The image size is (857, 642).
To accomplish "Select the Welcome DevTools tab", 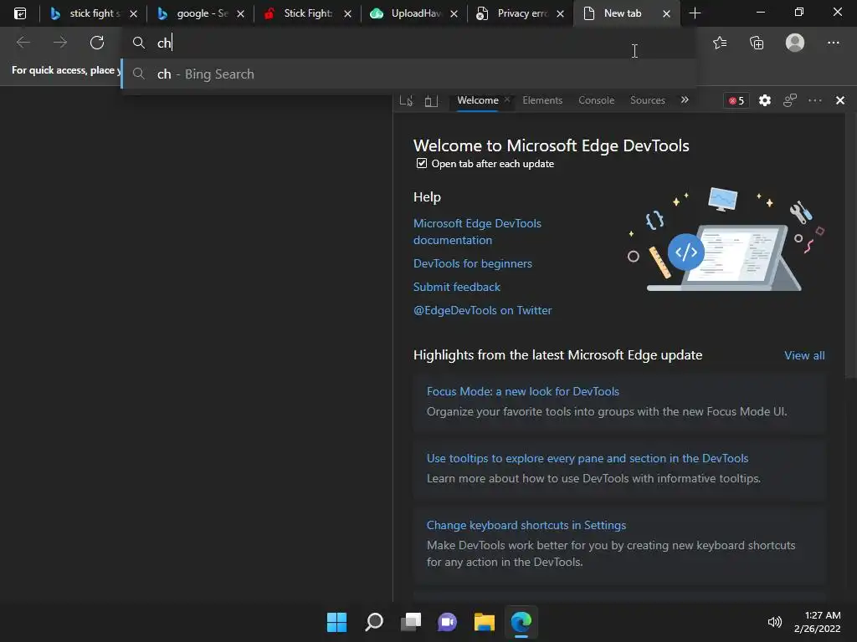I will 477,100.
